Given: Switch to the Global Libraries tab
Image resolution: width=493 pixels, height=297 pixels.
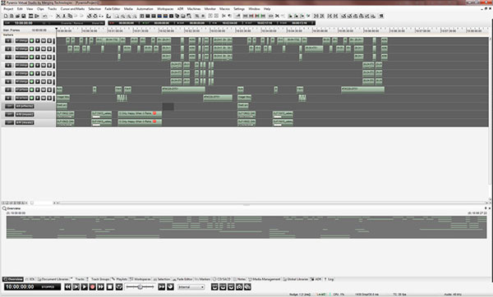Looking at the screenshot, I should point(296,279).
